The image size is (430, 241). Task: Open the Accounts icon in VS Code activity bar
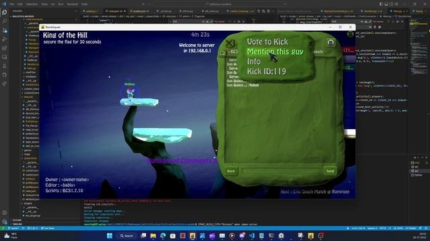coord(5,213)
